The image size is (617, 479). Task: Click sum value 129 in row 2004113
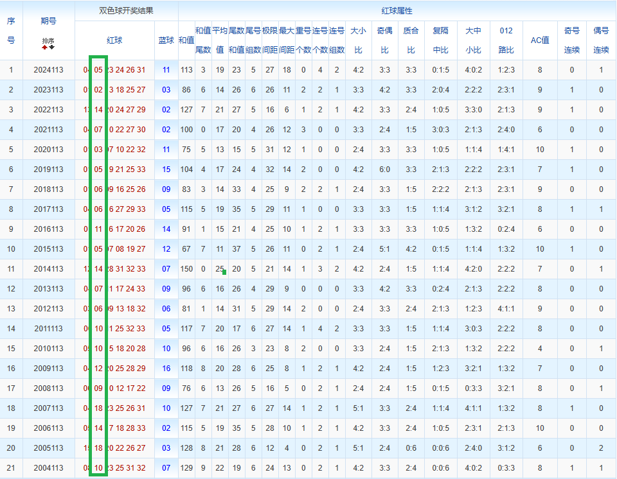point(186,468)
